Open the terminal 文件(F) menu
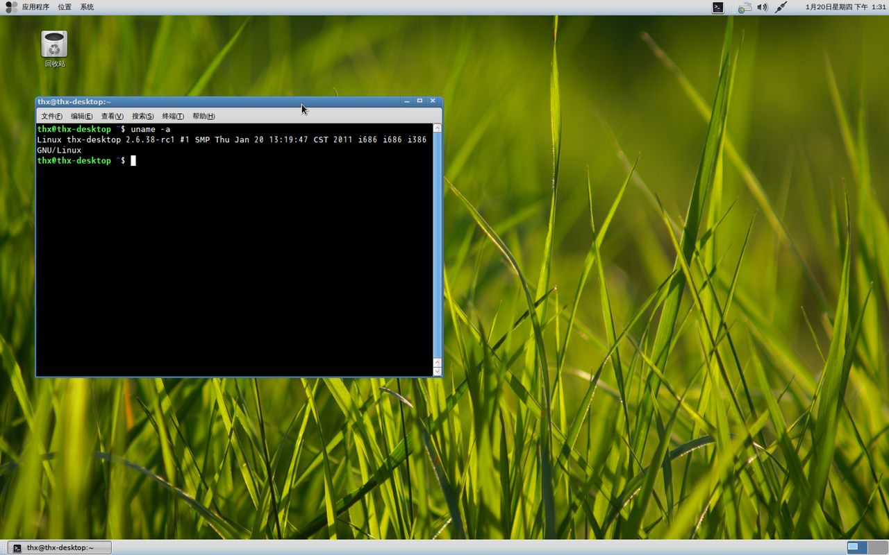The width and height of the screenshot is (889, 555). pos(51,116)
